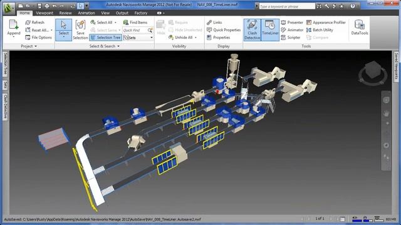Toggle the Properties window
This screenshot has width=401, height=225.
click(x=218, y=37)
